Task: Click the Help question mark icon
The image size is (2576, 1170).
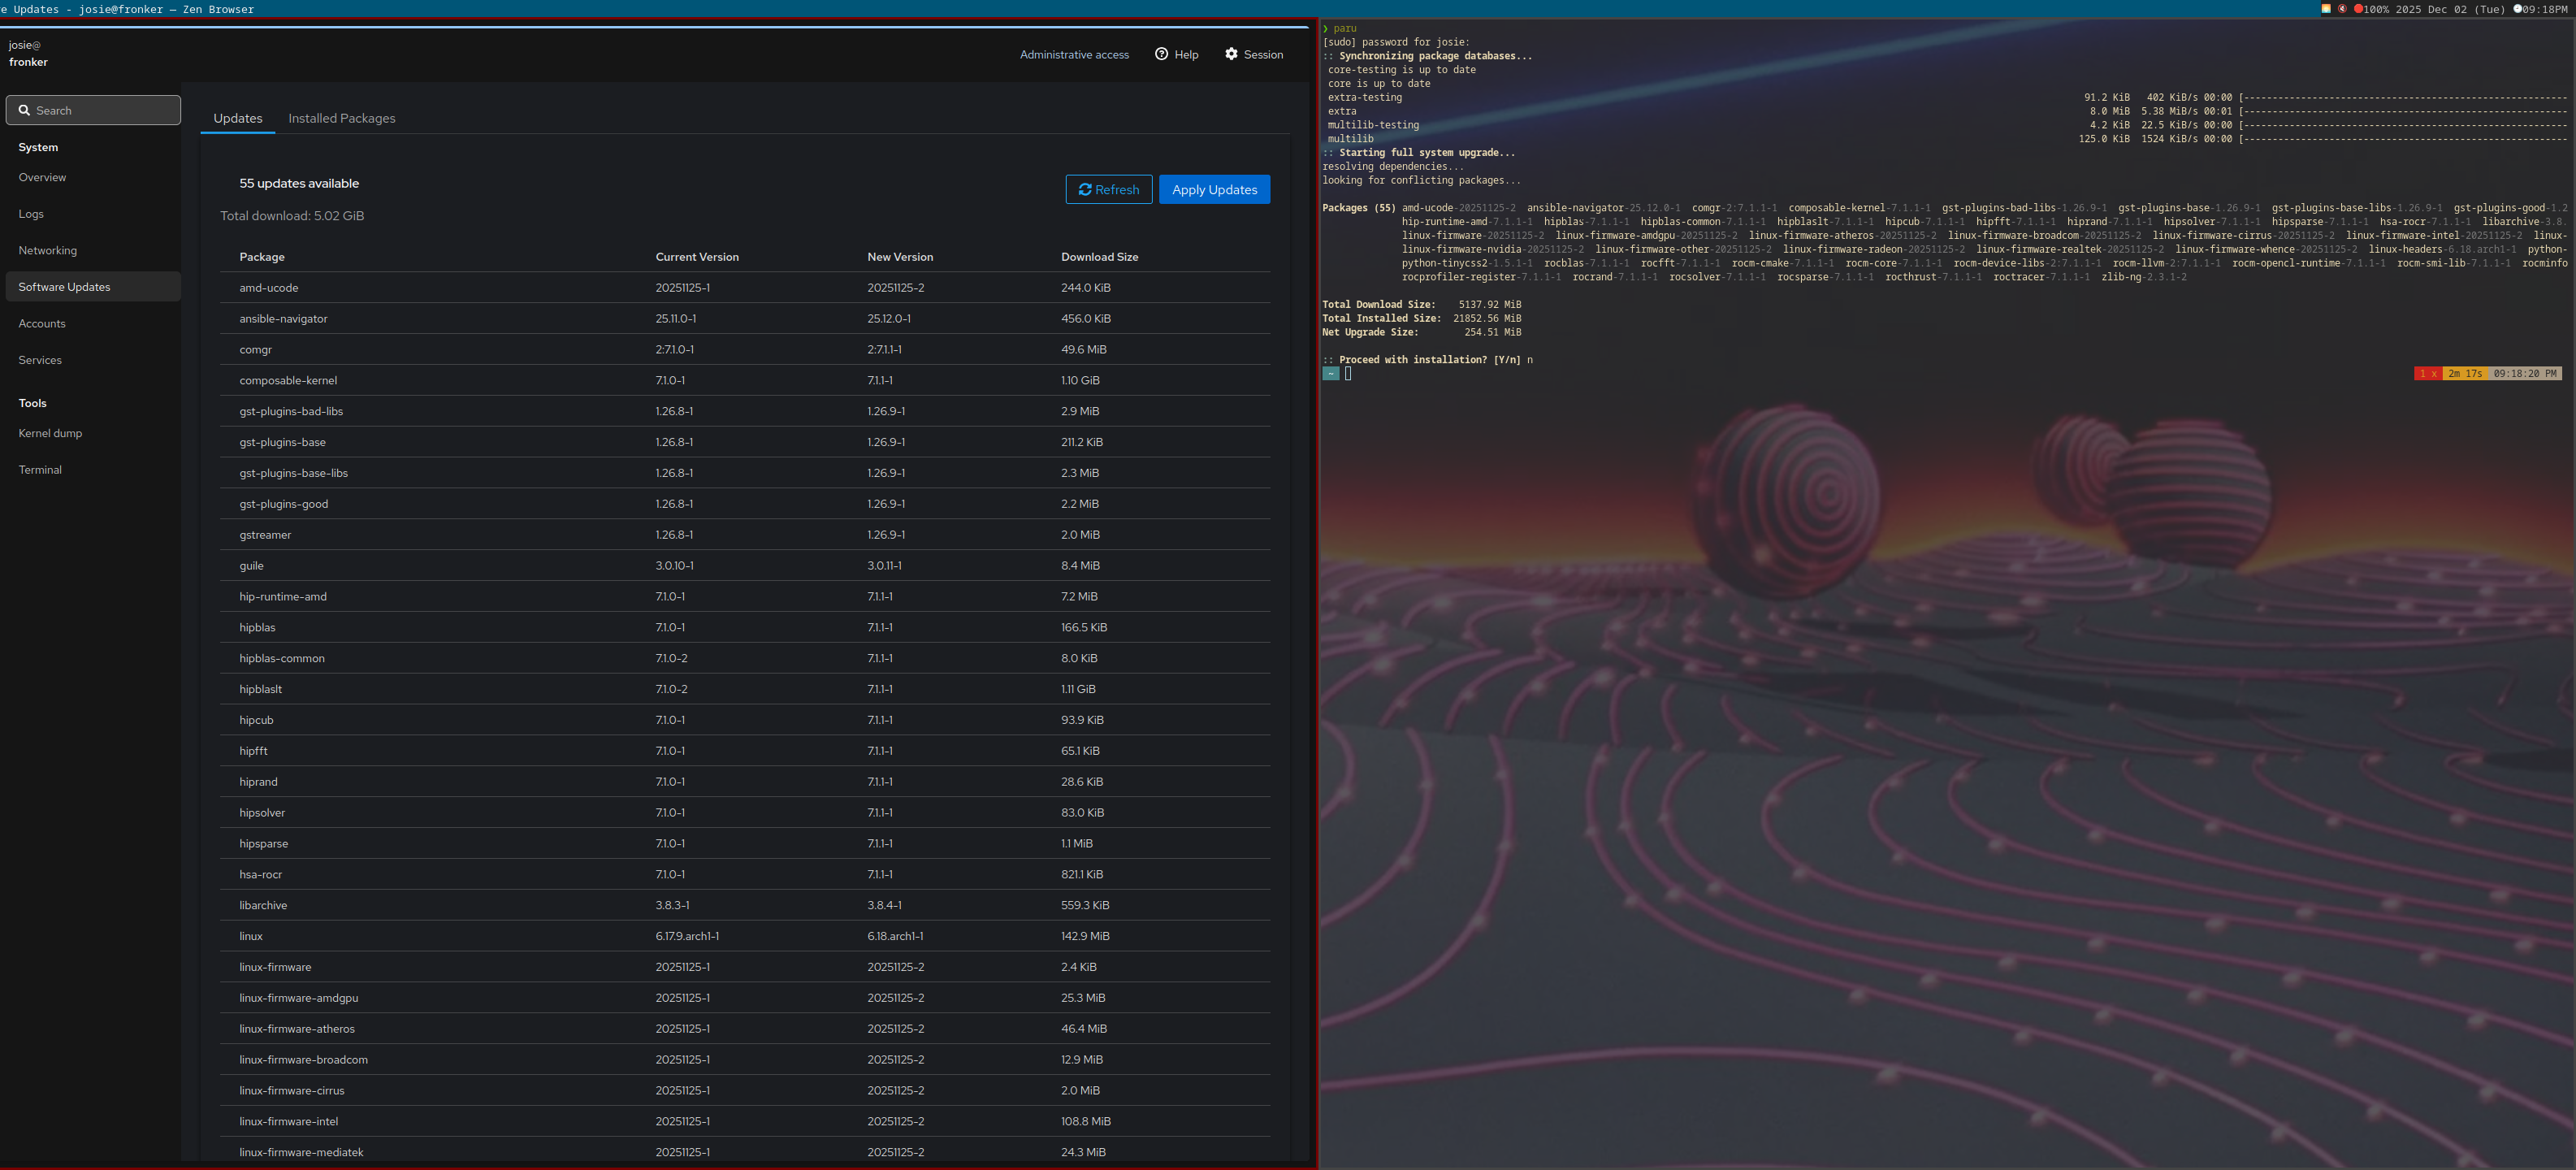Action: 1161,54
